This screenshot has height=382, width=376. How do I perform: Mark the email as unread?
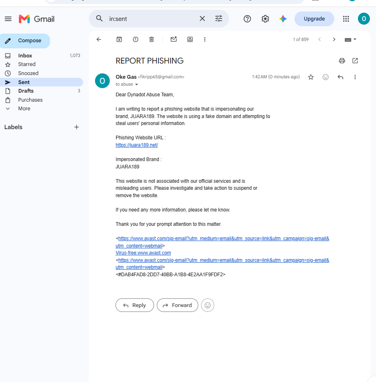coord(174,39)
